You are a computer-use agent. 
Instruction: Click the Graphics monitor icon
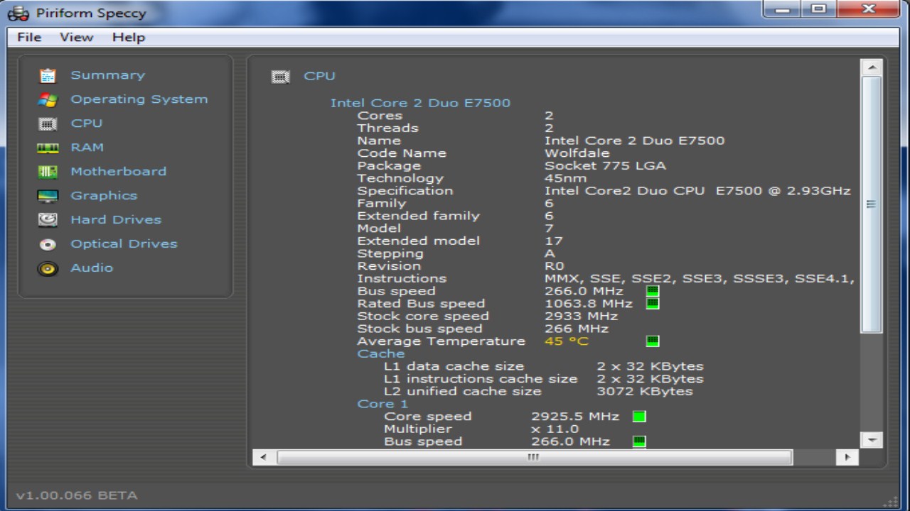(48, 197)
